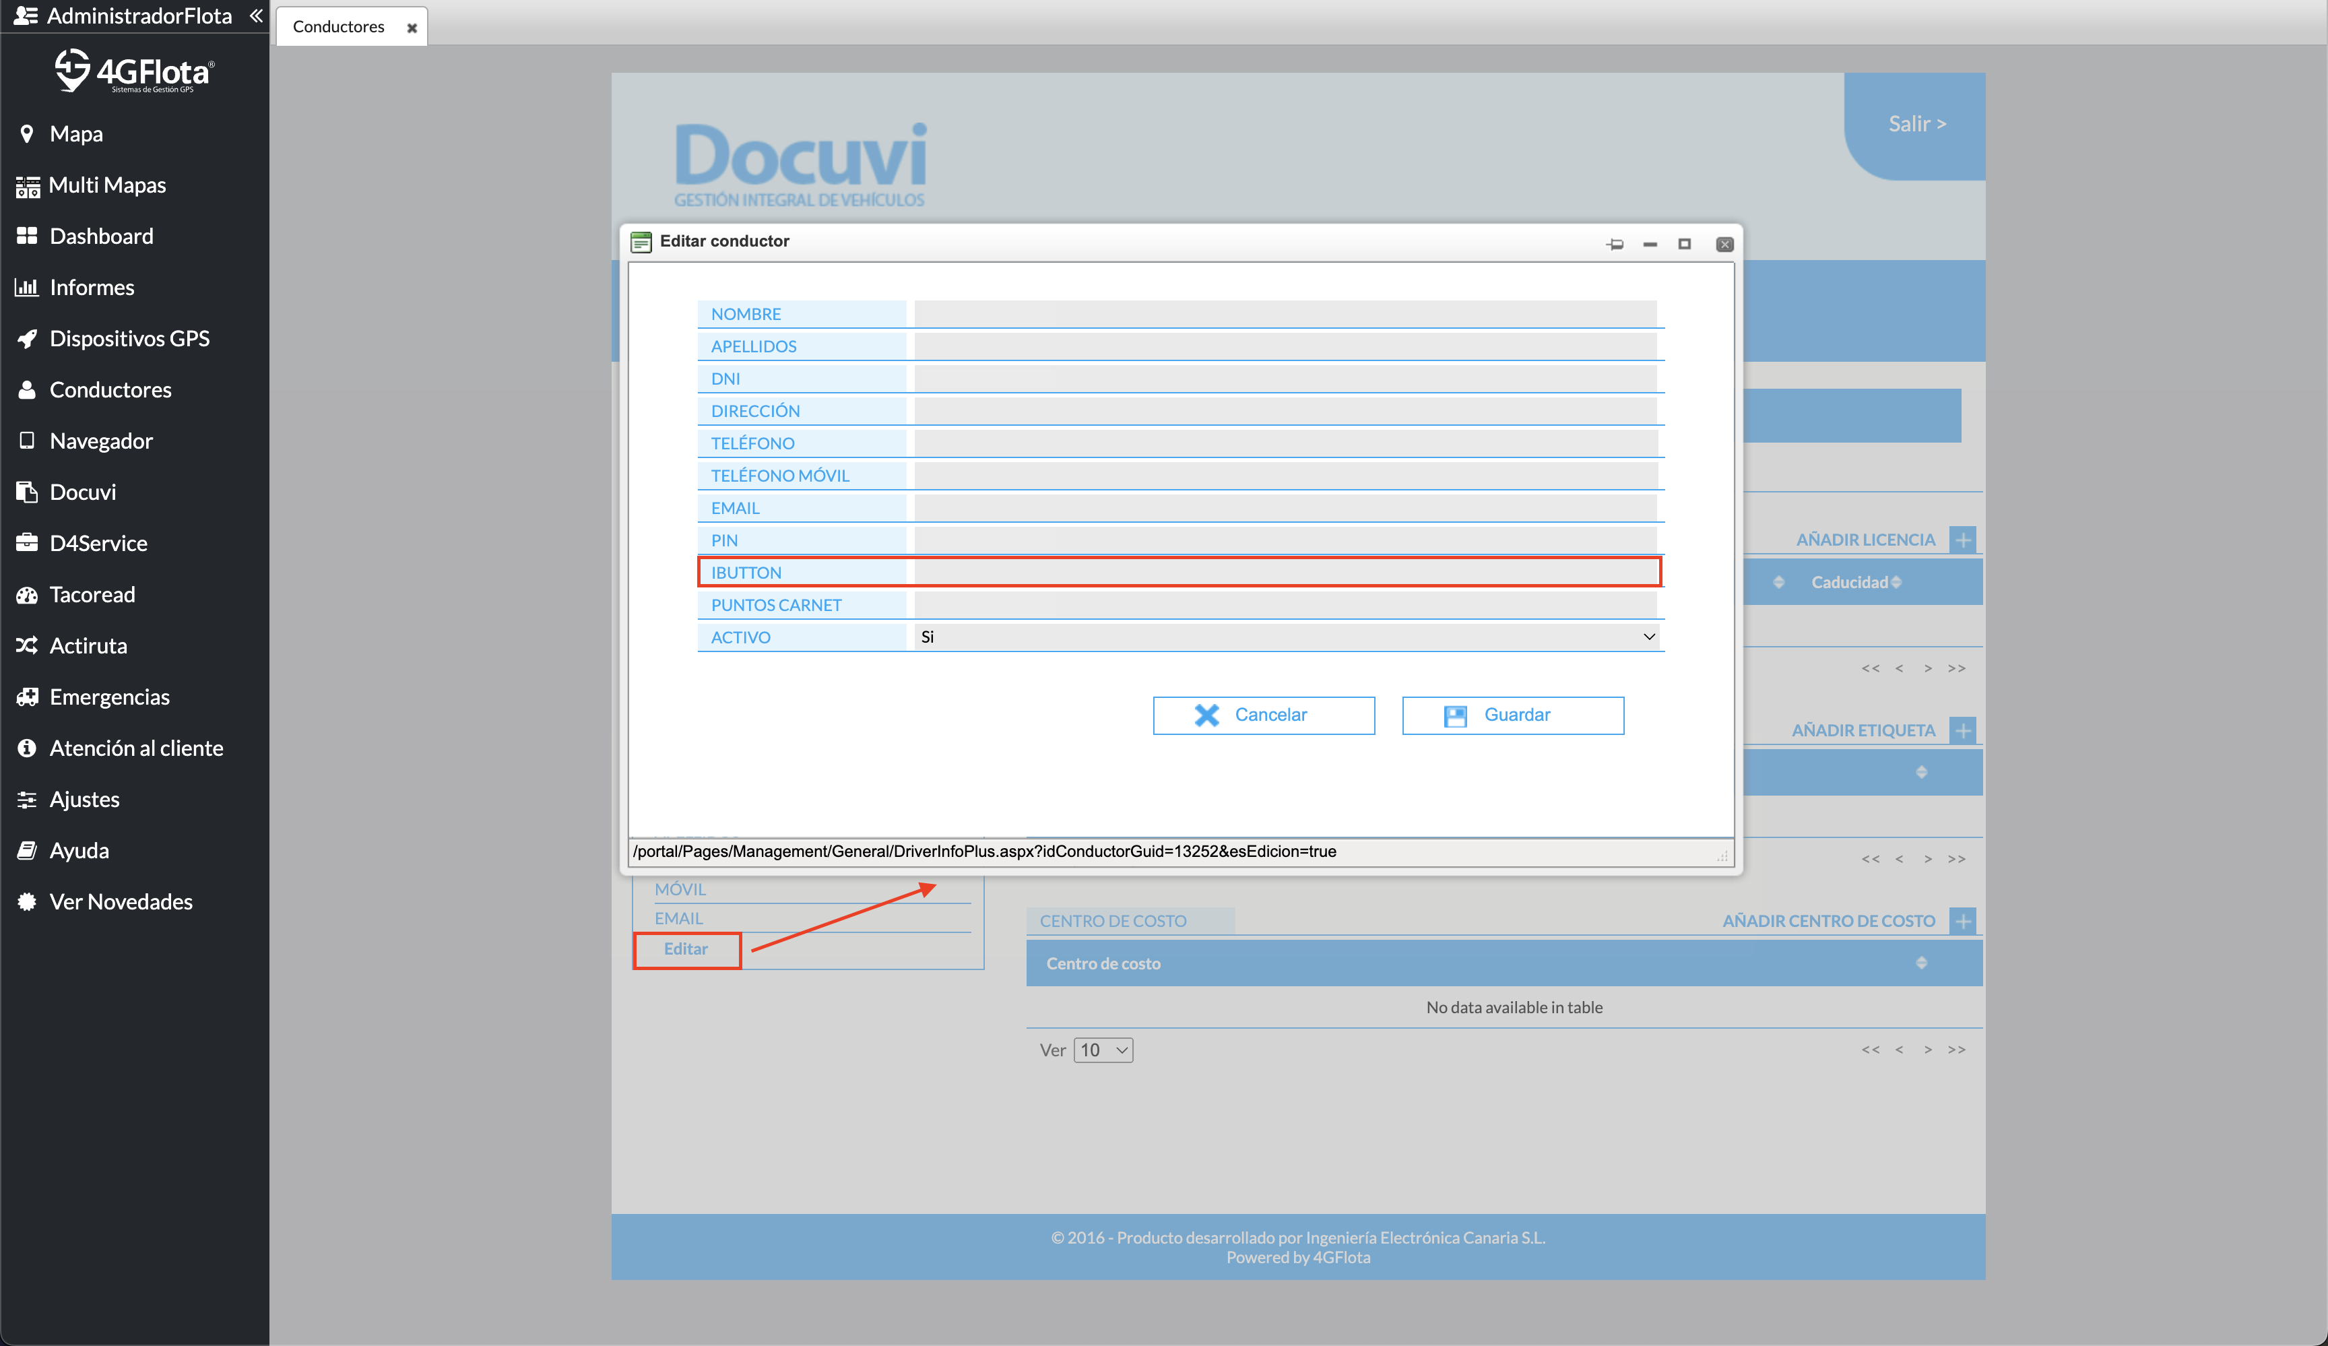
Task: Open the ACTIVO dropdown showing Si
Action: [1286, 637]
